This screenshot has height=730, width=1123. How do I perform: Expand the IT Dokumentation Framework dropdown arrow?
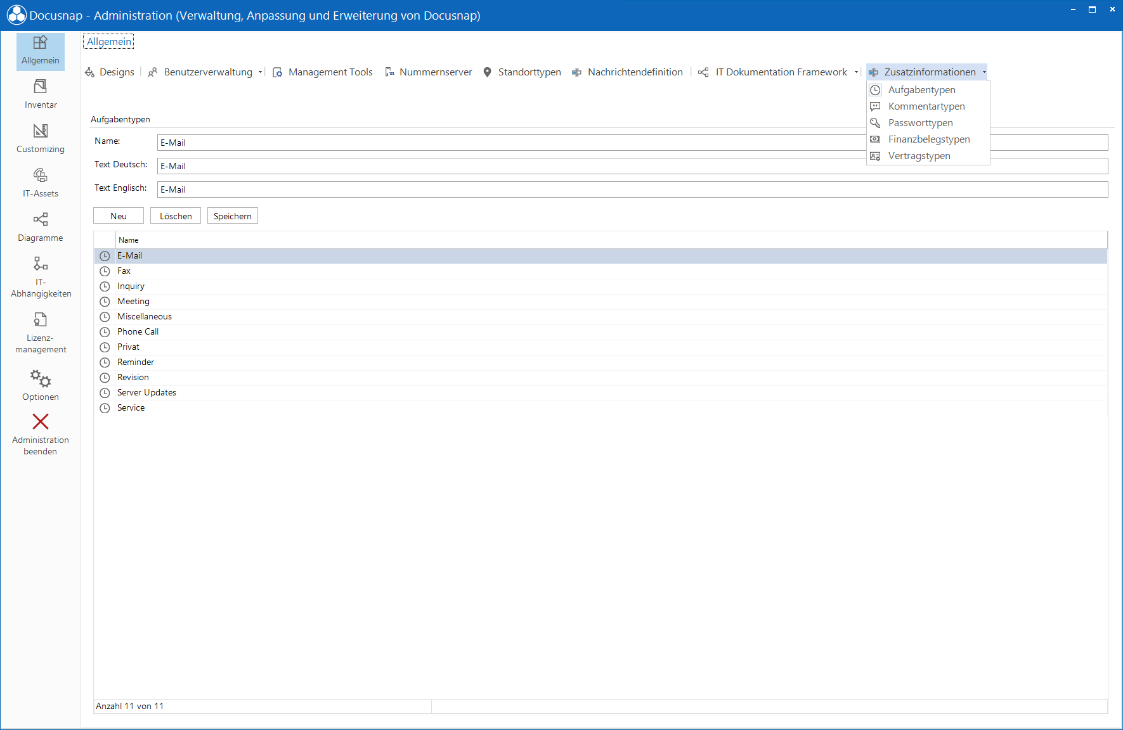pos(856,72)
